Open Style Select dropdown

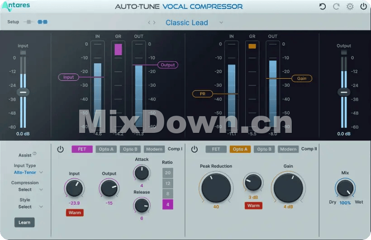coord(30,207)
